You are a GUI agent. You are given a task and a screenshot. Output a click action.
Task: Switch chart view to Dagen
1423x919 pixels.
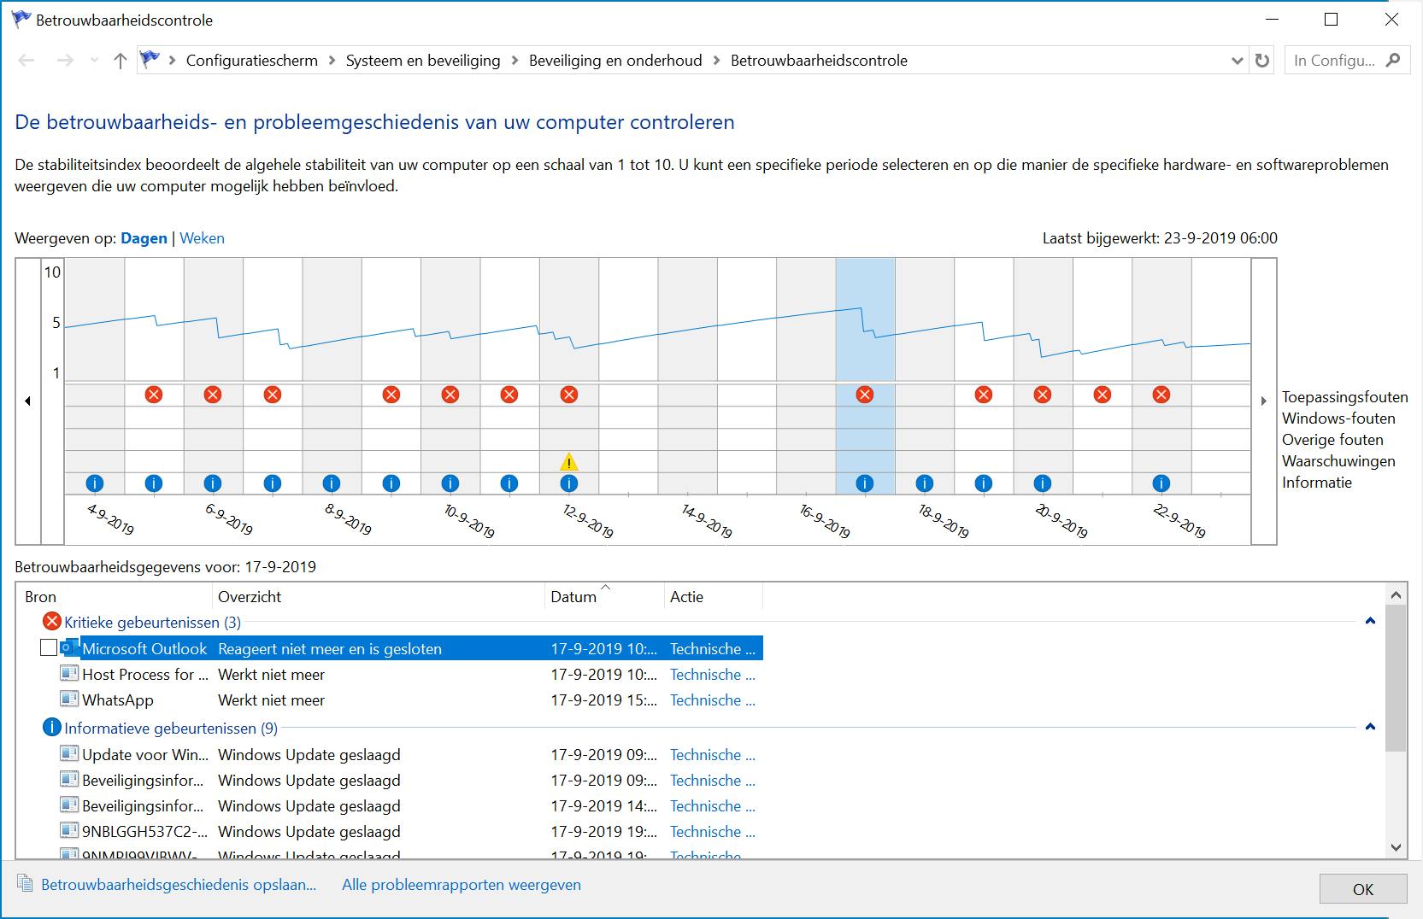pos(144,238)
